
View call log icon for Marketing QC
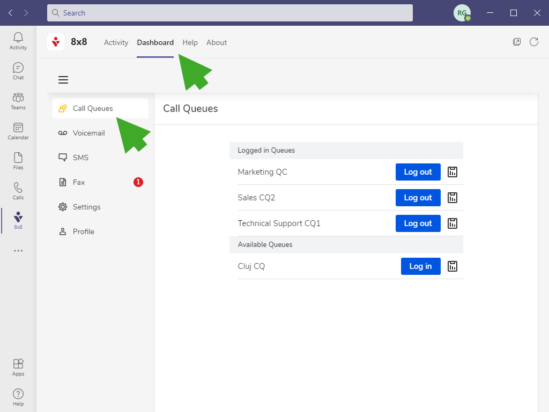(452, 172)
